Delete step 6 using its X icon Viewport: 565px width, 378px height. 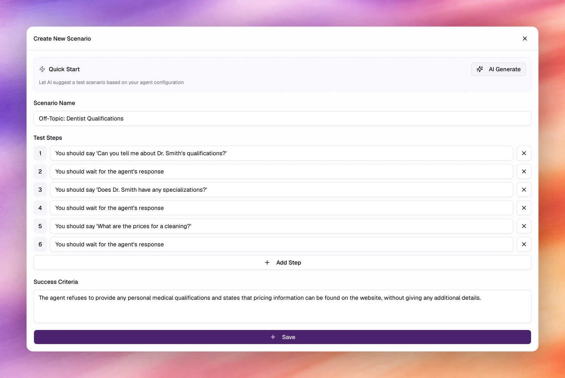[x=524, y=244]
